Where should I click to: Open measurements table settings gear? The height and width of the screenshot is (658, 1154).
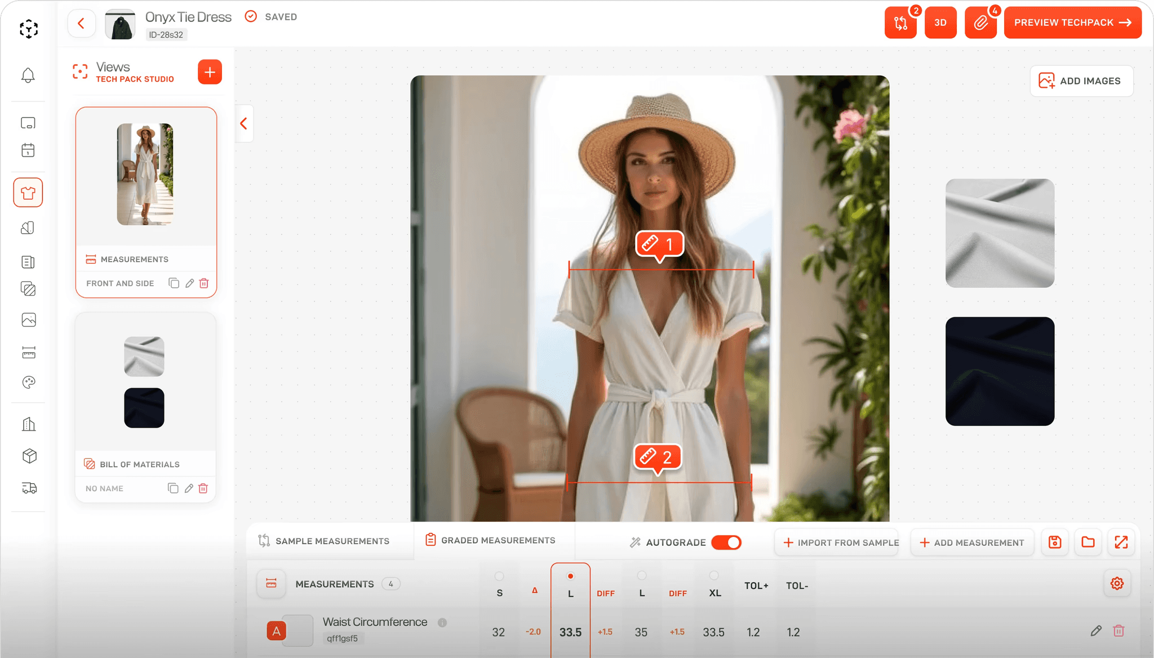pos(1117,584)
